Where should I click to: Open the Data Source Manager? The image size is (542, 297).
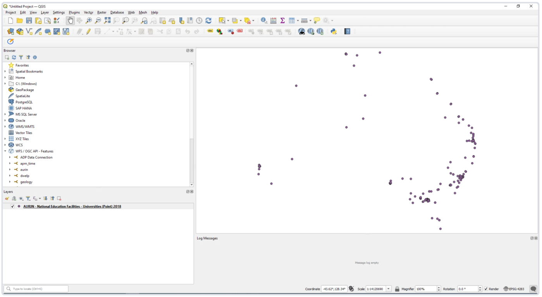click(x=11, y=31)
